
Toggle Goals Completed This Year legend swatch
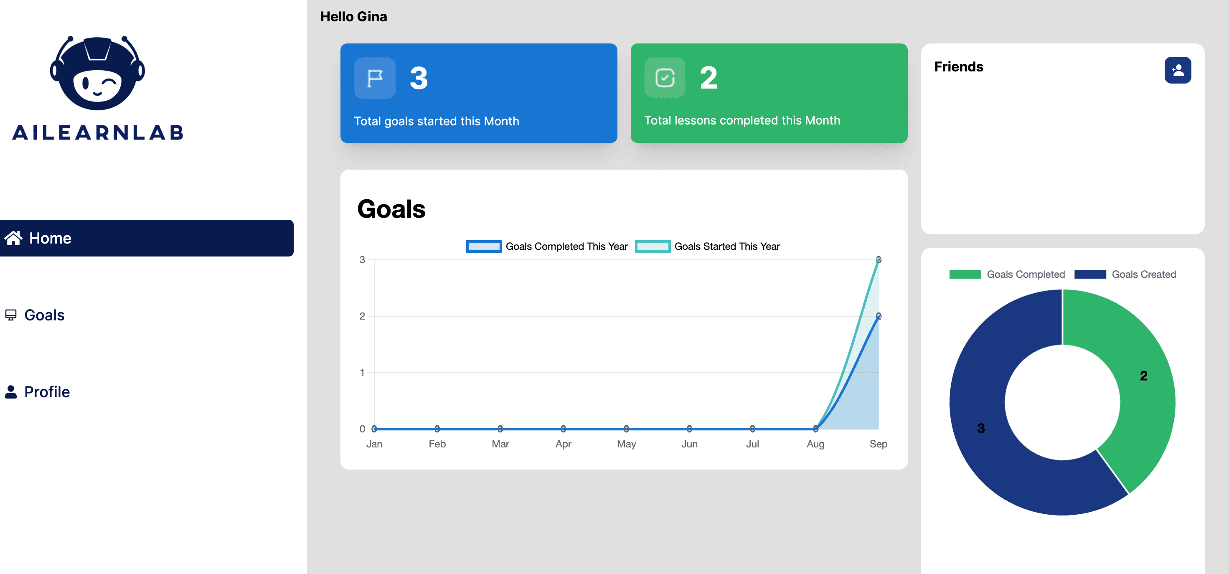point(483,246)
